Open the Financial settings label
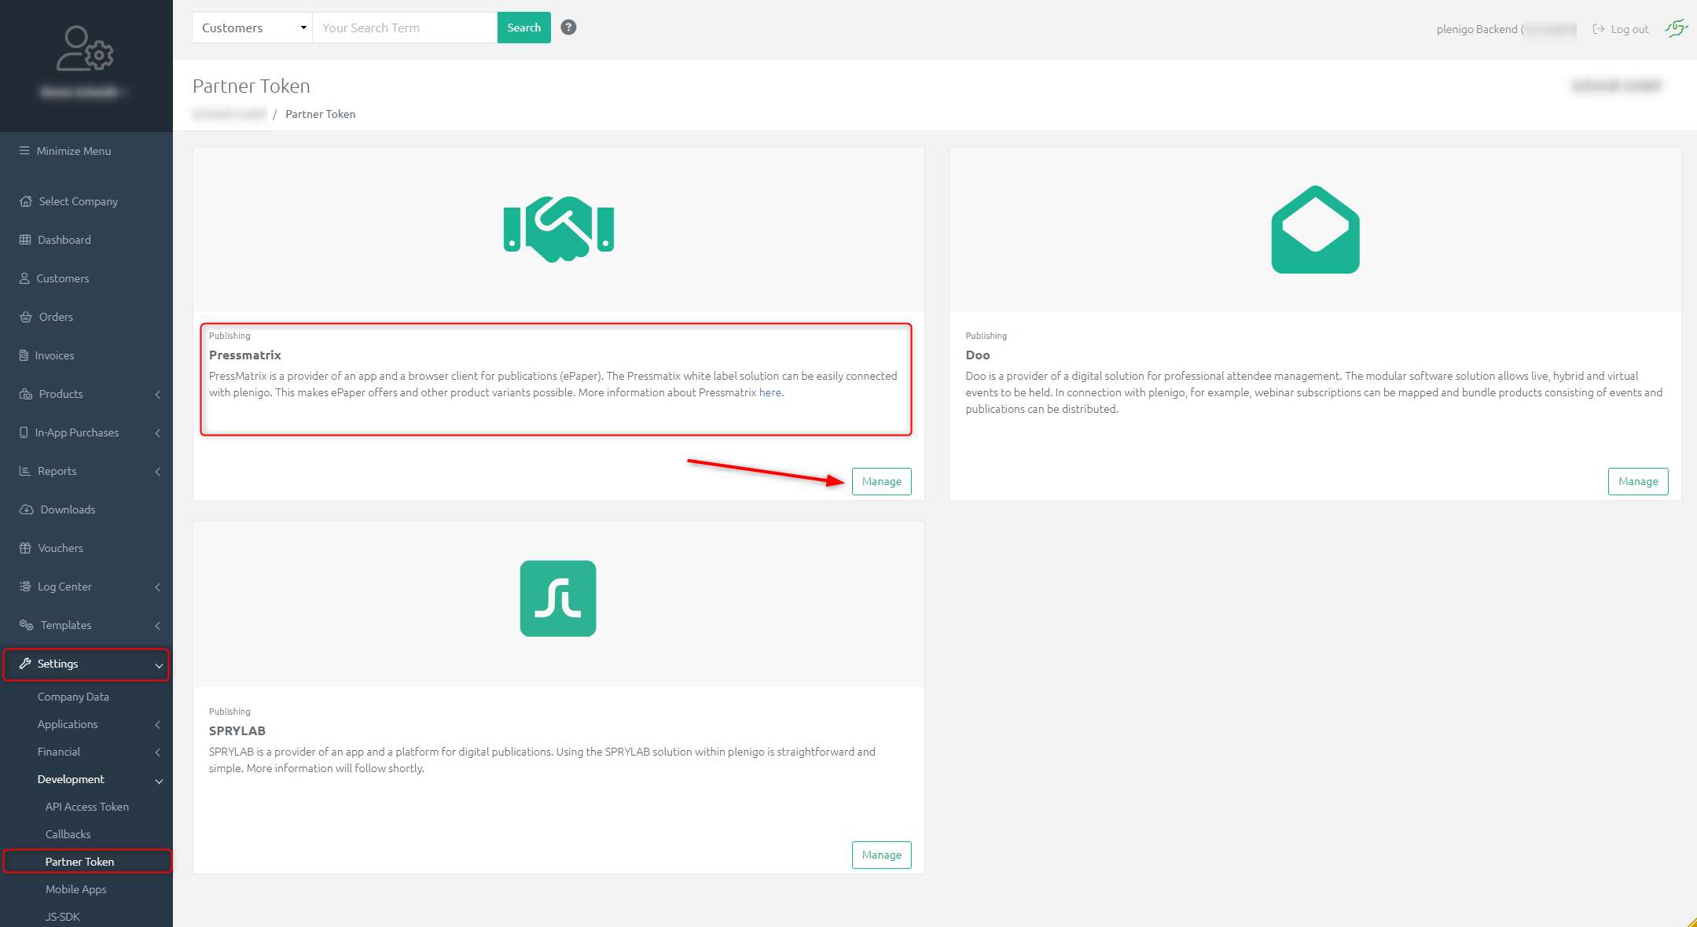The height and width of the screenshot is (927, 1697). tap(59, 752)
